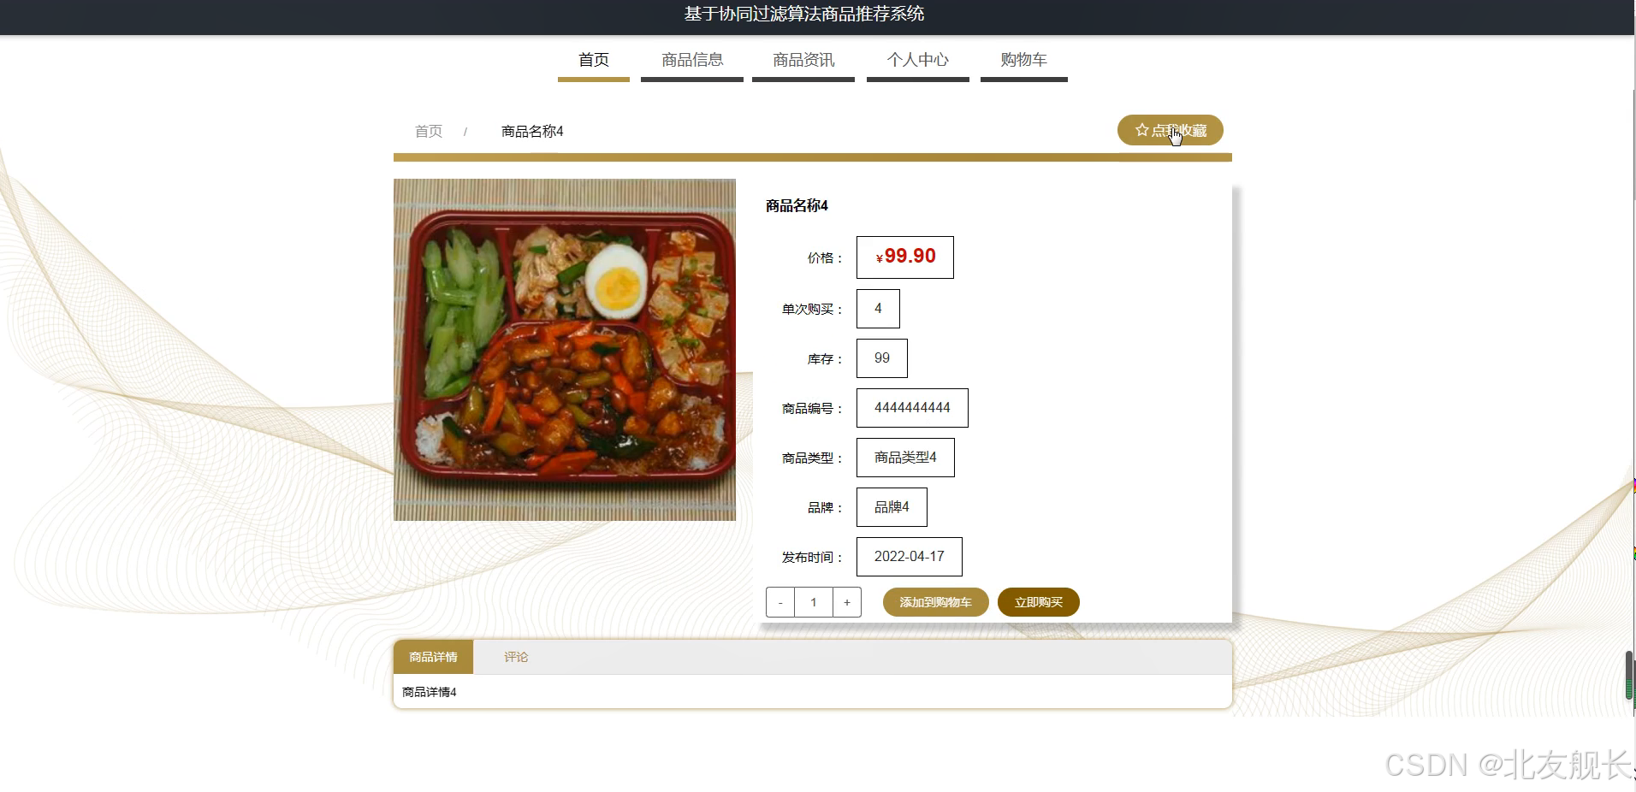Image resolution: width=1636 pixels, height=792 pixels.
Task: Click the right-side page scrollbar
Action: (1629, 674)
